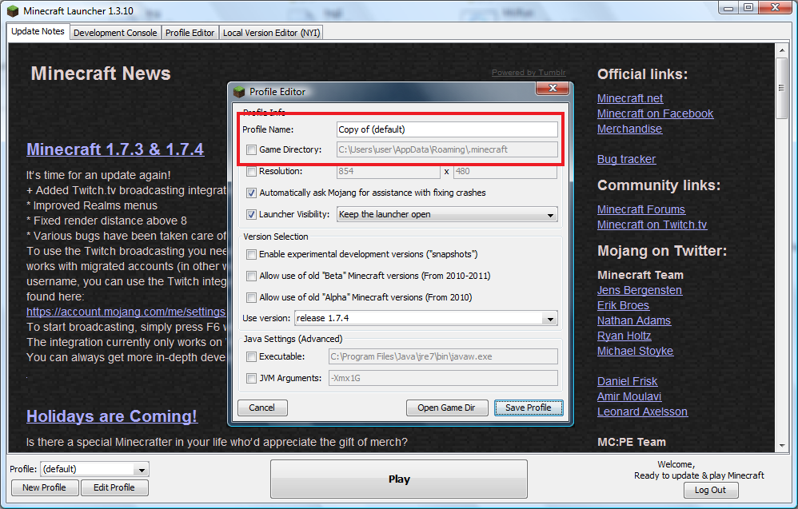Click the Edit Profile button
Viewport: 798px width, 509px height.
pos(114,487)
